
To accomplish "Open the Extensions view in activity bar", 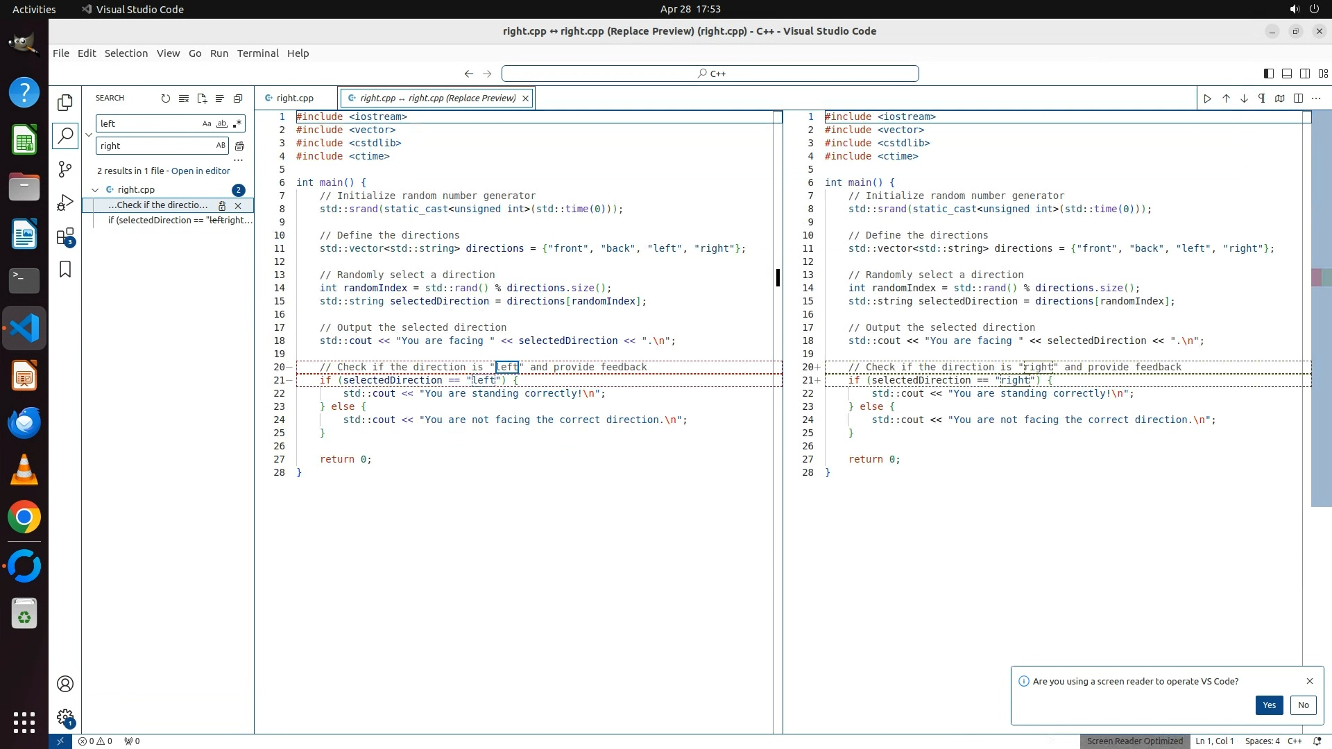I will [65, 236].
